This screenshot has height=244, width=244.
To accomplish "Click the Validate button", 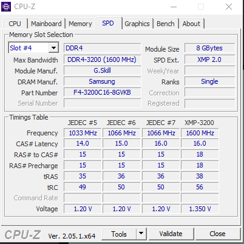I will 171,234.
